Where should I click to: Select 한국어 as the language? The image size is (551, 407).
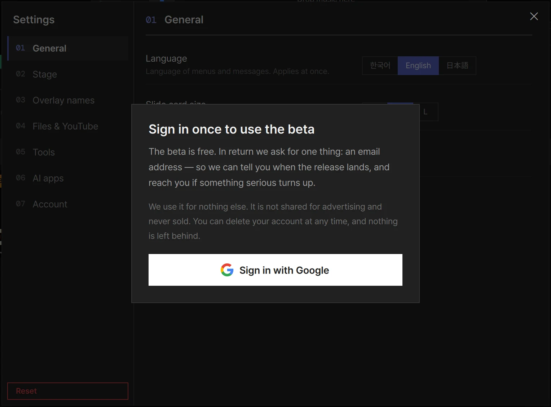380,66
